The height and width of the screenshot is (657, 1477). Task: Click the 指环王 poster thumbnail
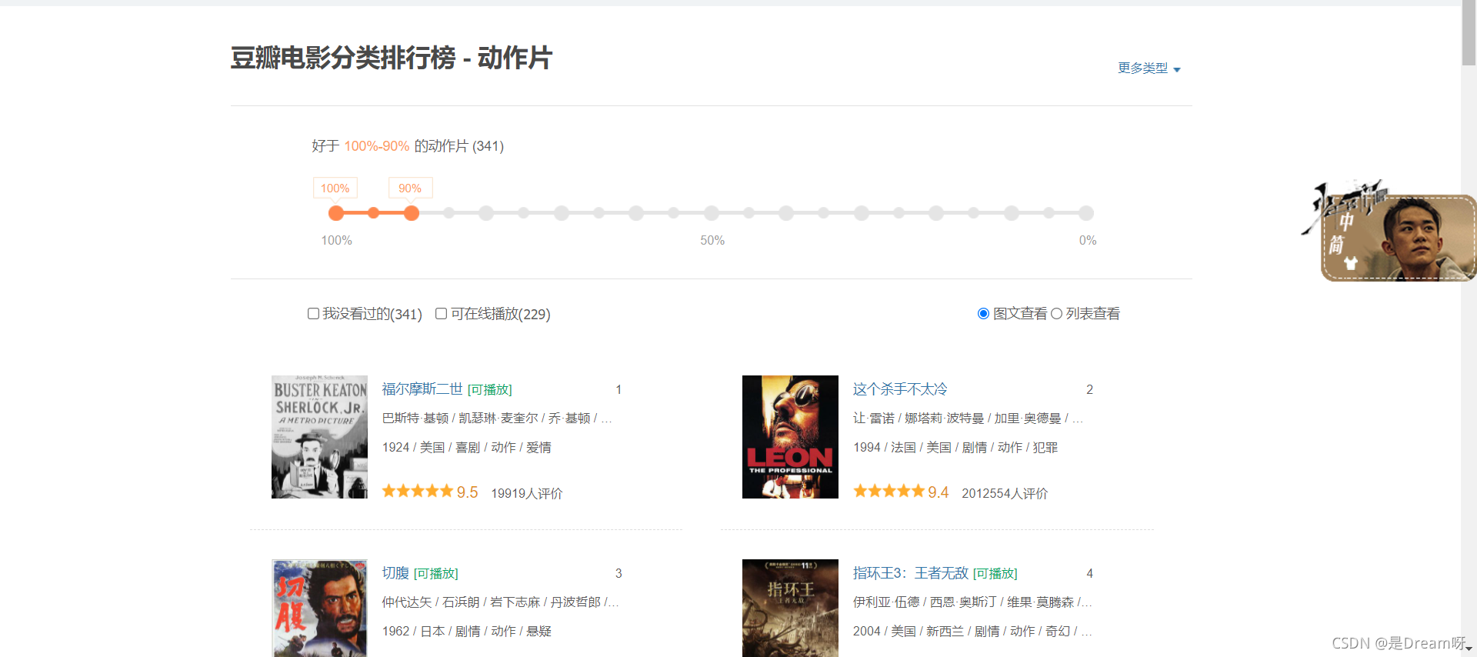click(x=790, y=608)
